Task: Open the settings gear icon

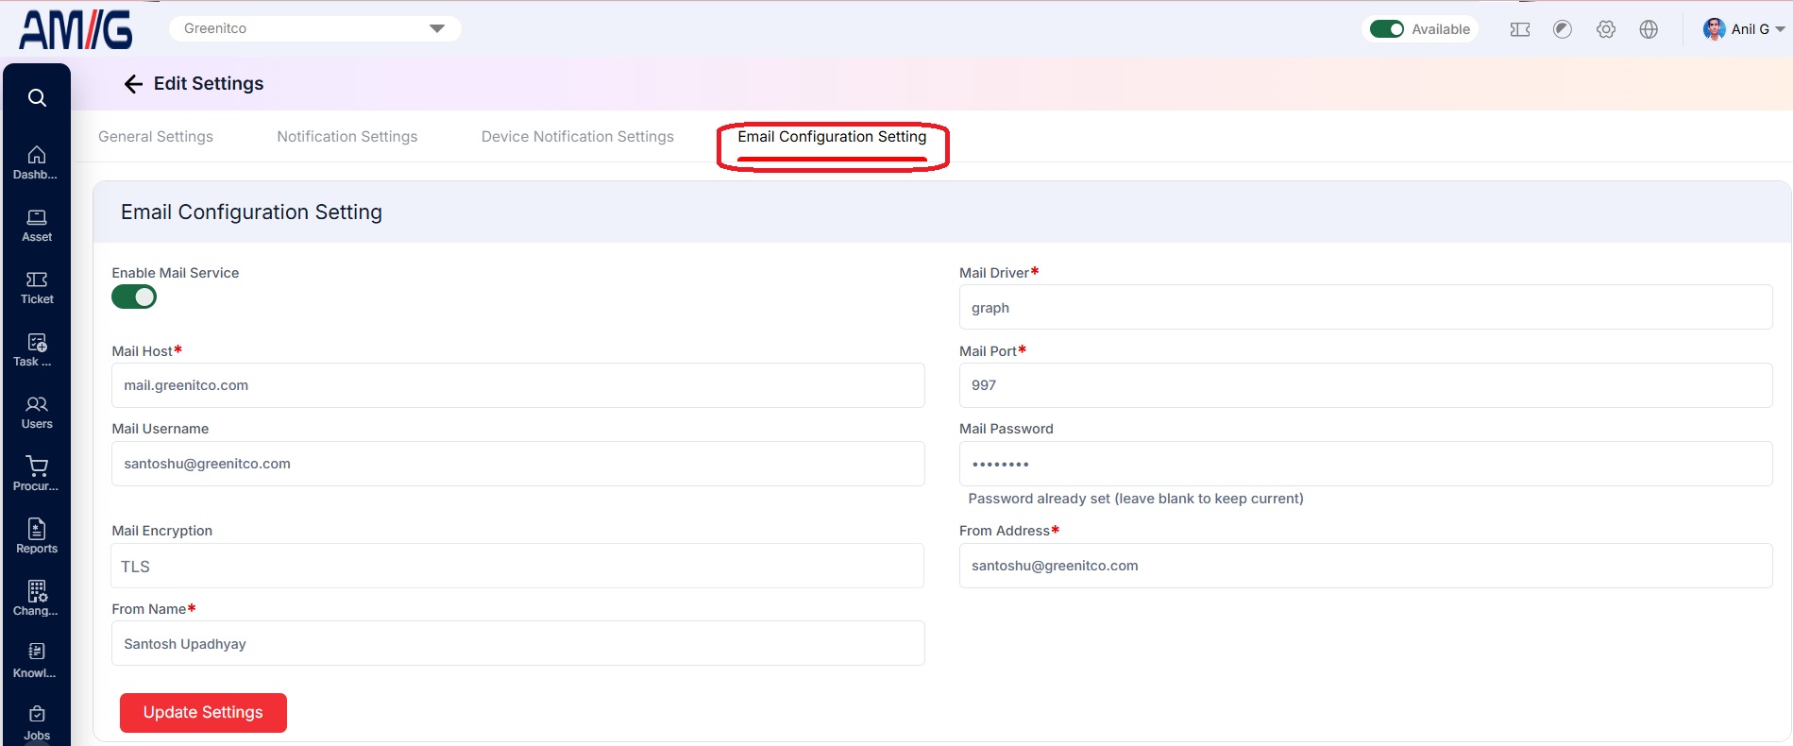Action: [1606, 29]
